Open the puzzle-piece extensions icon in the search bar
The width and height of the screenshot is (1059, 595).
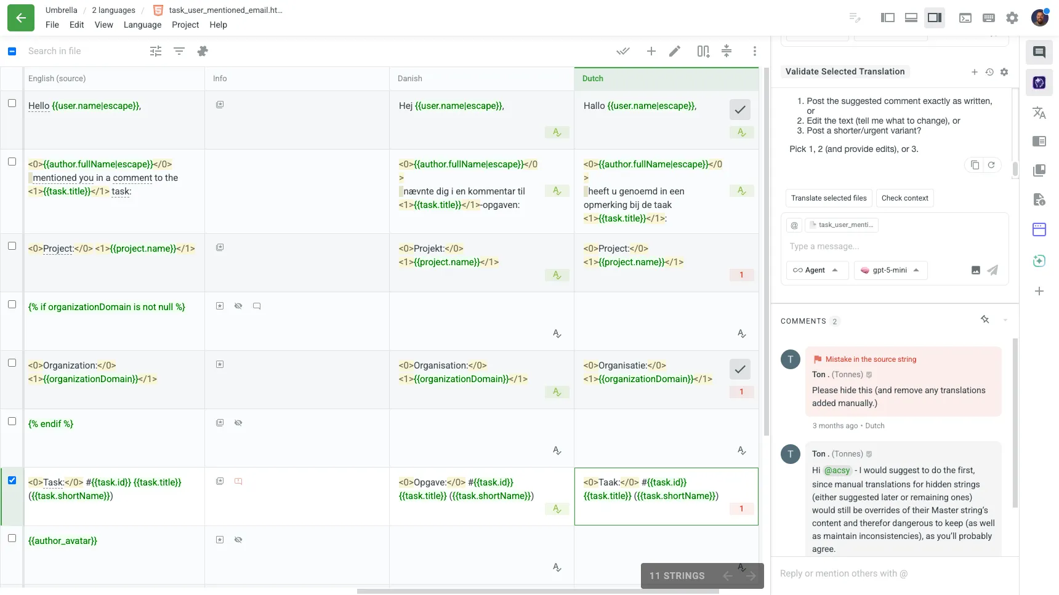[x=203, y=51]
